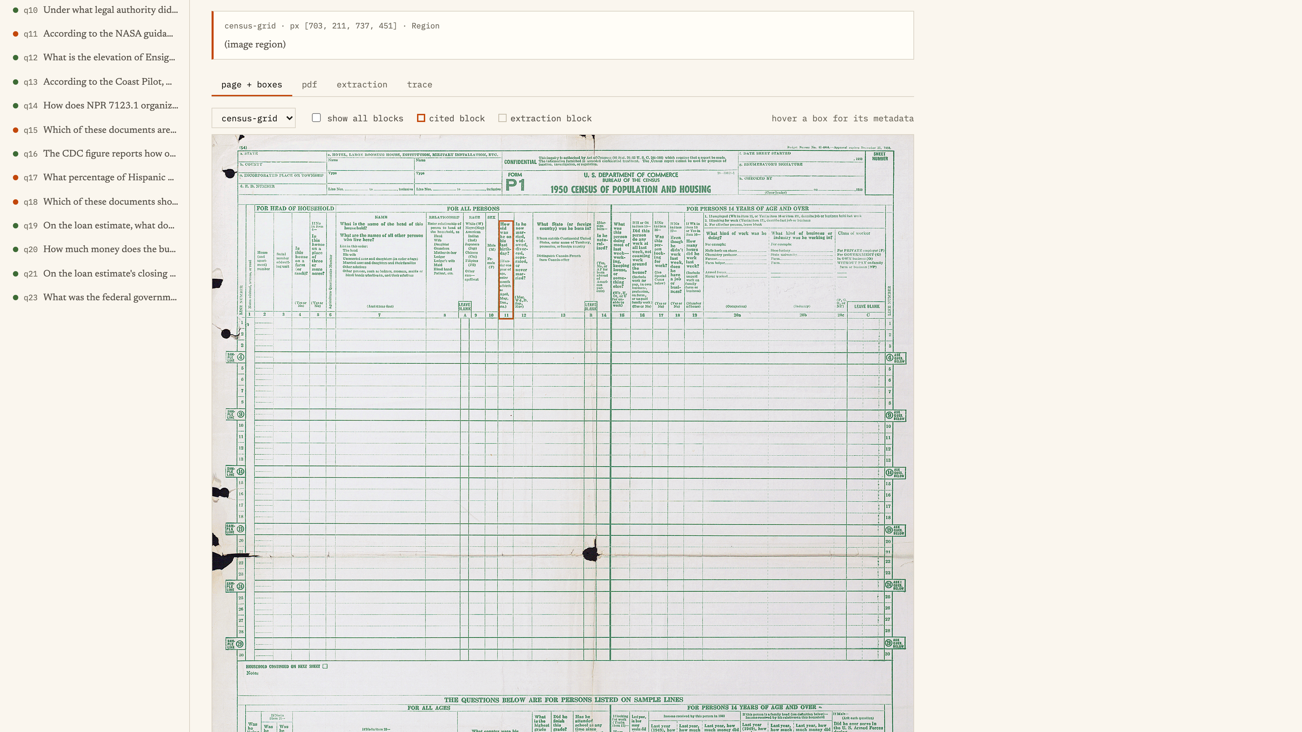Screen dimensions: 1302x732
Task: Click the 1950 Census of Population and Housing title
Action: pos(630,189)
